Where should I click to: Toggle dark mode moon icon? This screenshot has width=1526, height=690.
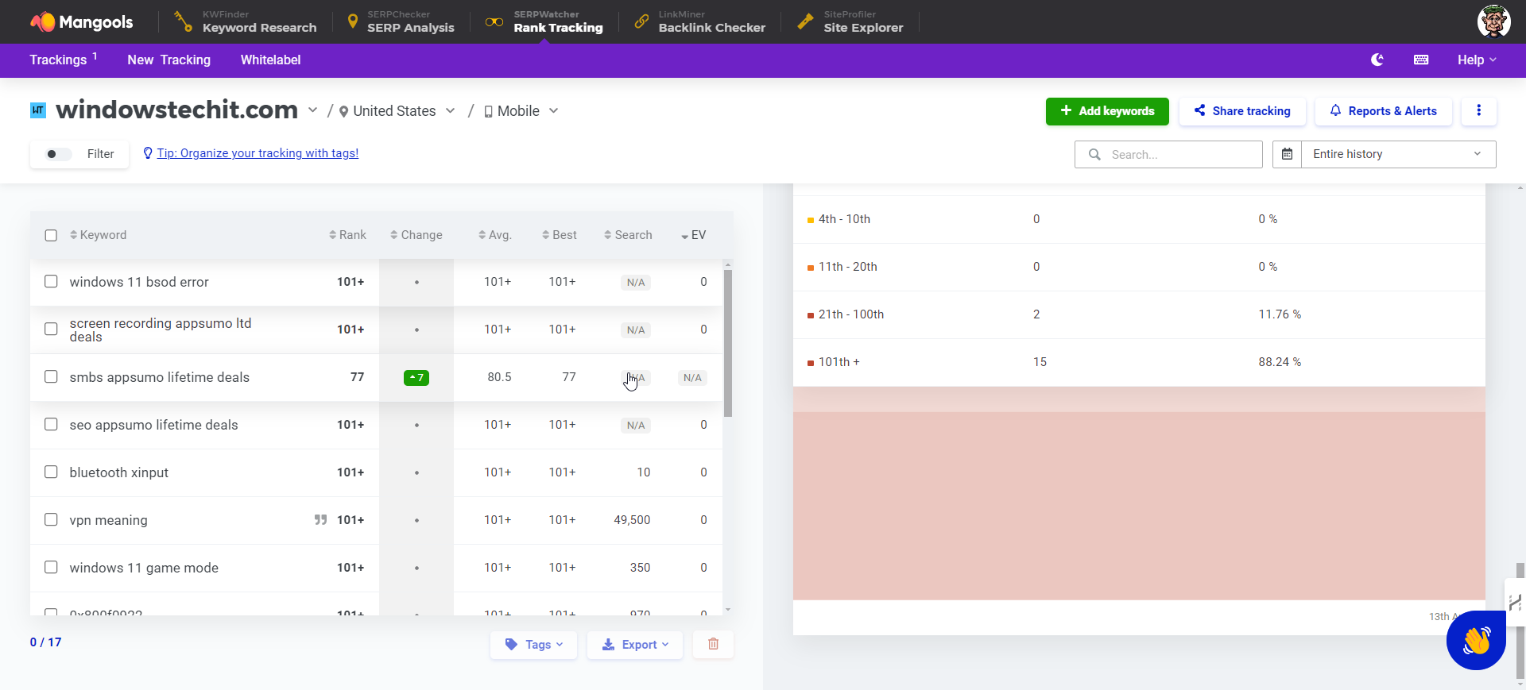tap(1377, 60)
